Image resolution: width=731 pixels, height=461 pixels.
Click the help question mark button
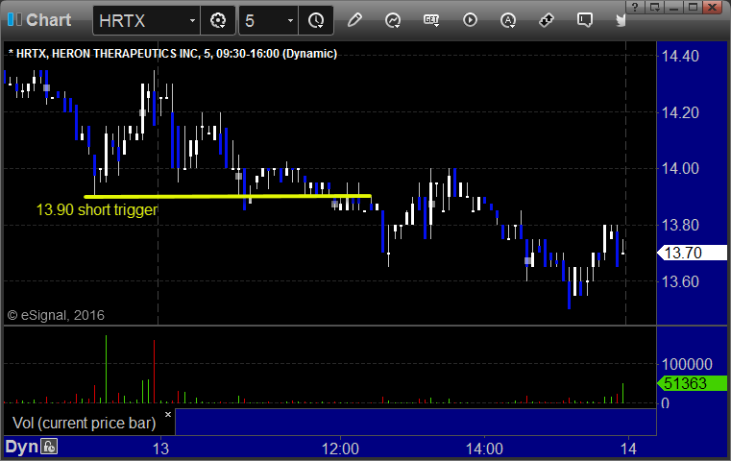(635, 7)
